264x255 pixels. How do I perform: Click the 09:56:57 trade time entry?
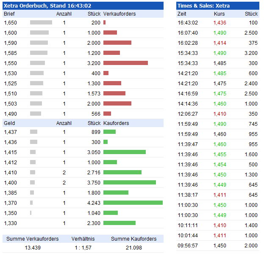(188, 245)
